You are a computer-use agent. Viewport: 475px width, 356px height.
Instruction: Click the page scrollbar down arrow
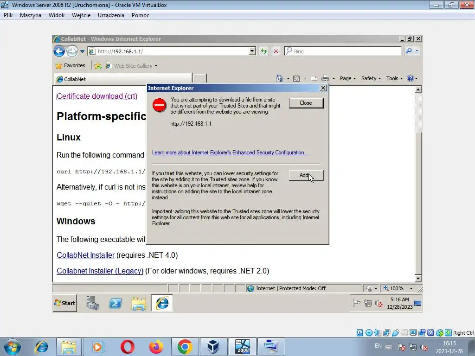point(418,279)
